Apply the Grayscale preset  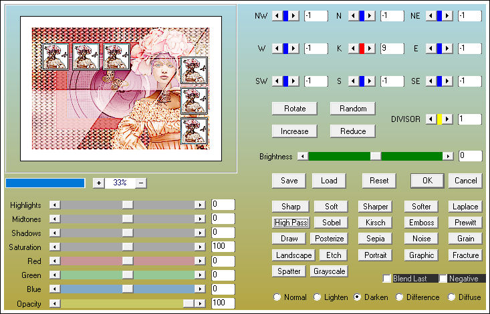pos(329,271)
